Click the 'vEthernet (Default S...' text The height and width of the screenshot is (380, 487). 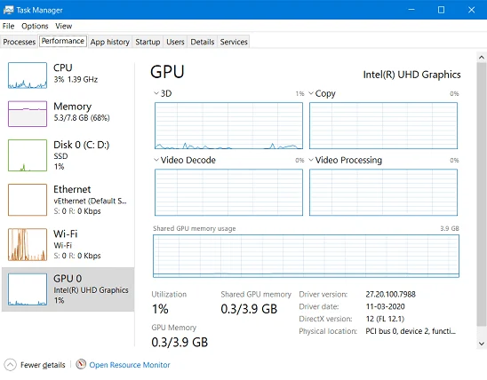click(90, 201)
